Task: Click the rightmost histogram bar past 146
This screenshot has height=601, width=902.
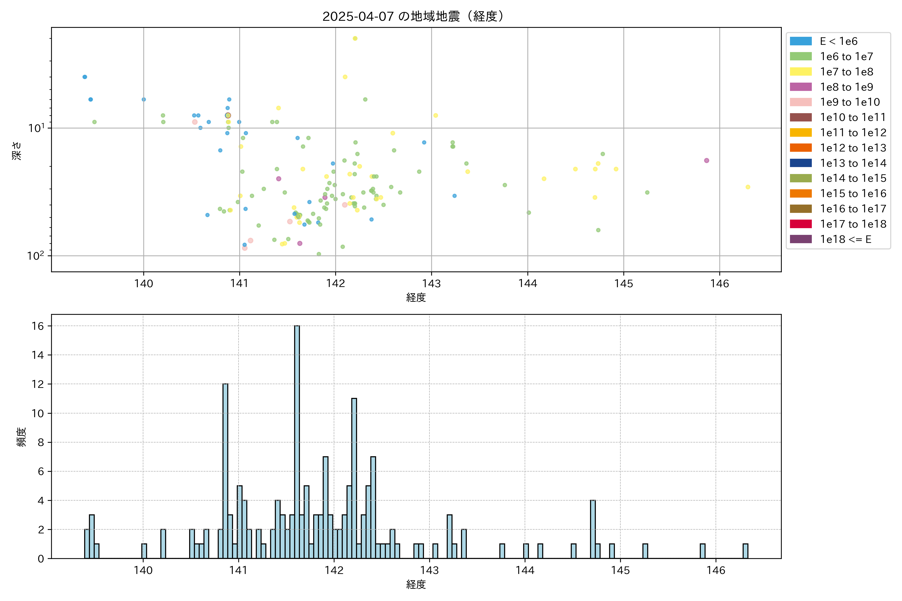Action: 745,551
